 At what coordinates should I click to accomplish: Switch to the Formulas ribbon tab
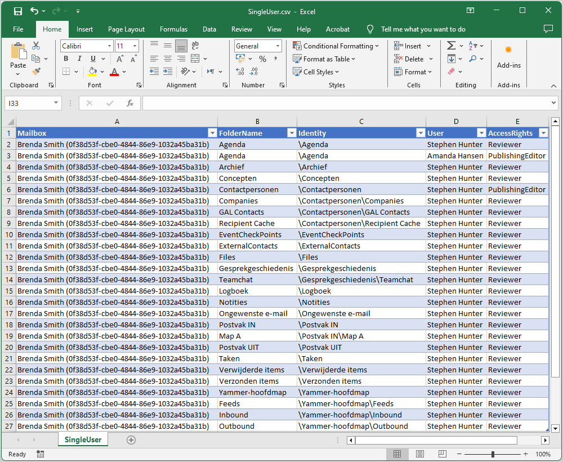[173, 29]
